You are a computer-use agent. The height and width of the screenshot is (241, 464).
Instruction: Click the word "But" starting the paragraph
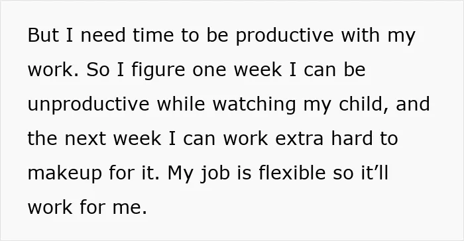[43, 35]
